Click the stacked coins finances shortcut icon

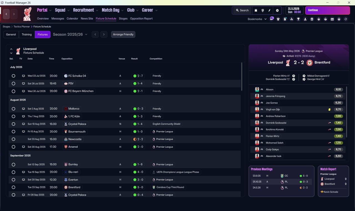click(312, 19)
